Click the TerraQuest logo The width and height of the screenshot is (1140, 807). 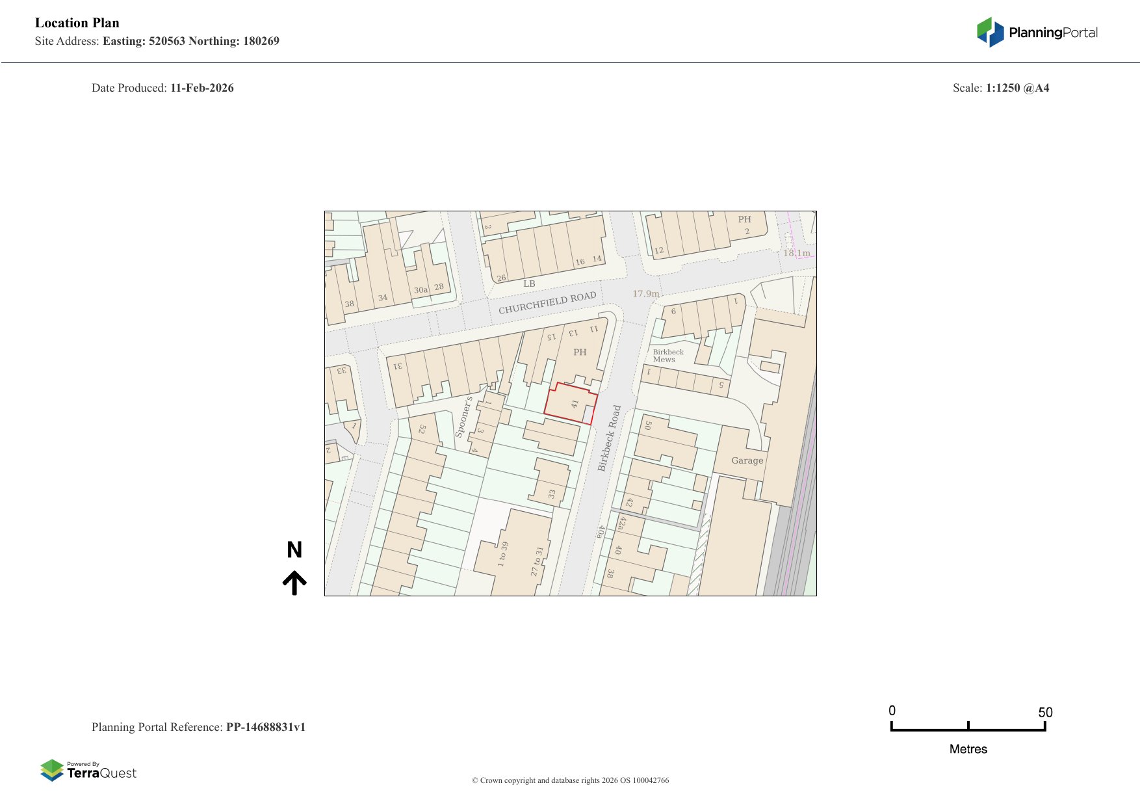pos(88,771)
